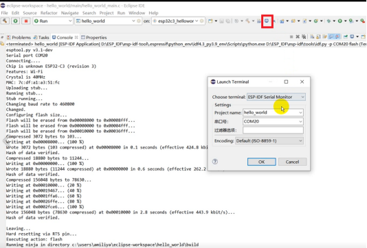The image size is (367, 248).
Task: Click the Save icon in main toolbar
Action: click(x=221, y=21)
